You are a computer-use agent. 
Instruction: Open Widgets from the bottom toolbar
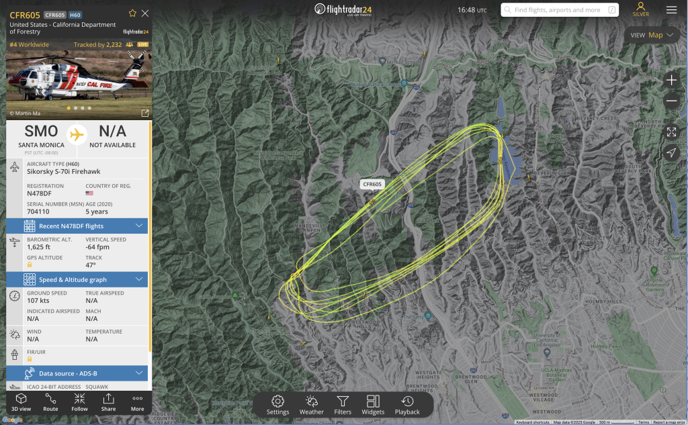[x=373, y=405]
